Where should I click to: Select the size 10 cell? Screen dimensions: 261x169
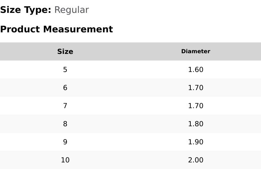click(x=65, y=160)
